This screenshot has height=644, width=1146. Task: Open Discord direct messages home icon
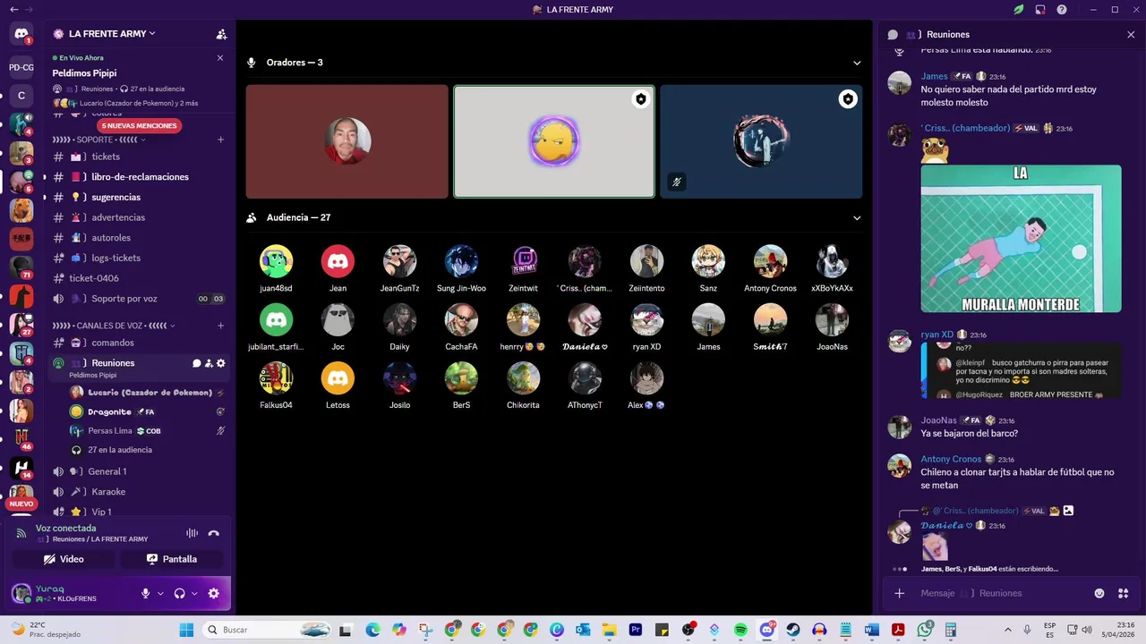tap(21, 34)
